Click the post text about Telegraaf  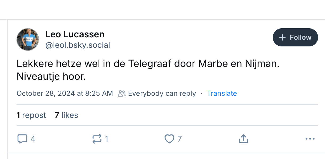148,70
